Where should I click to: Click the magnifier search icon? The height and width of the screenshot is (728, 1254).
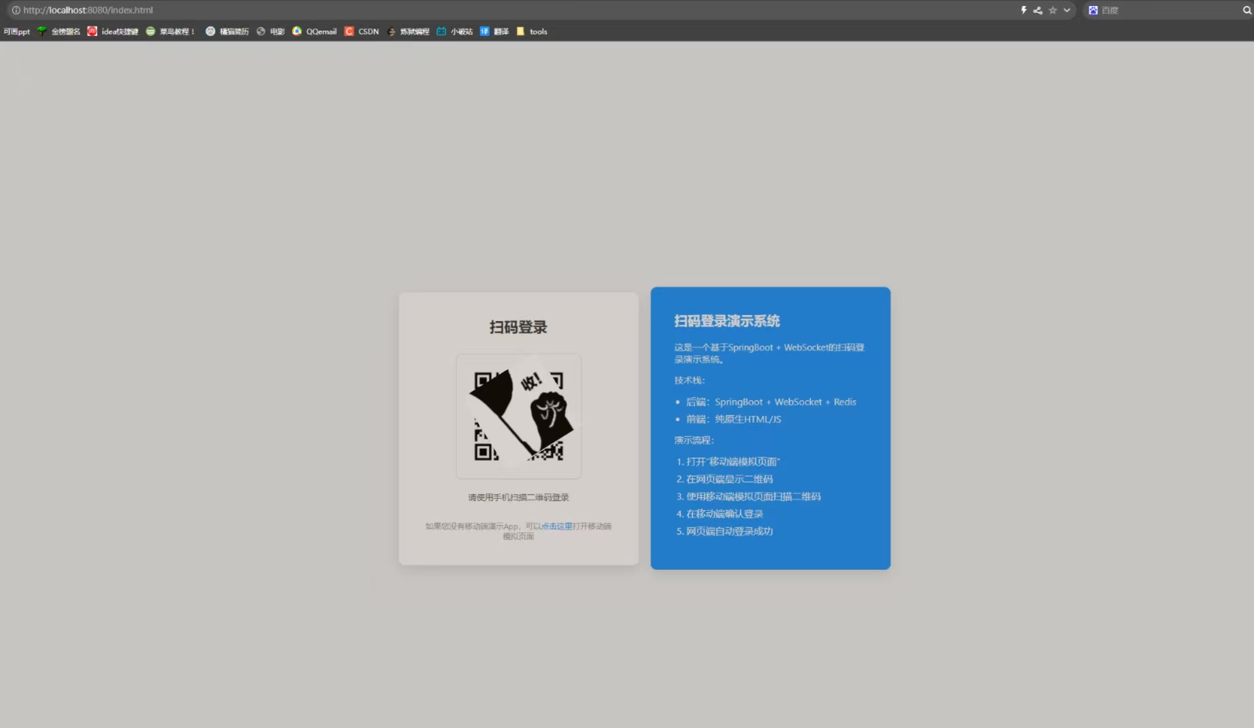(1247, 10)
